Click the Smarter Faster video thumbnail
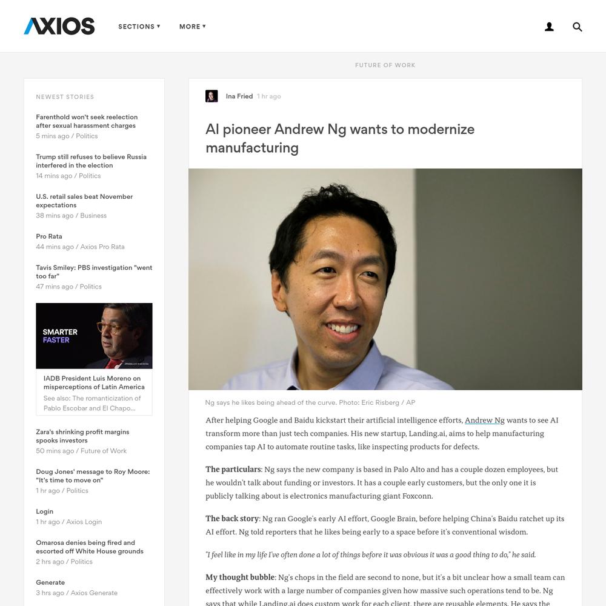Screen dimensions: 606x606 [x=94, y=336]
